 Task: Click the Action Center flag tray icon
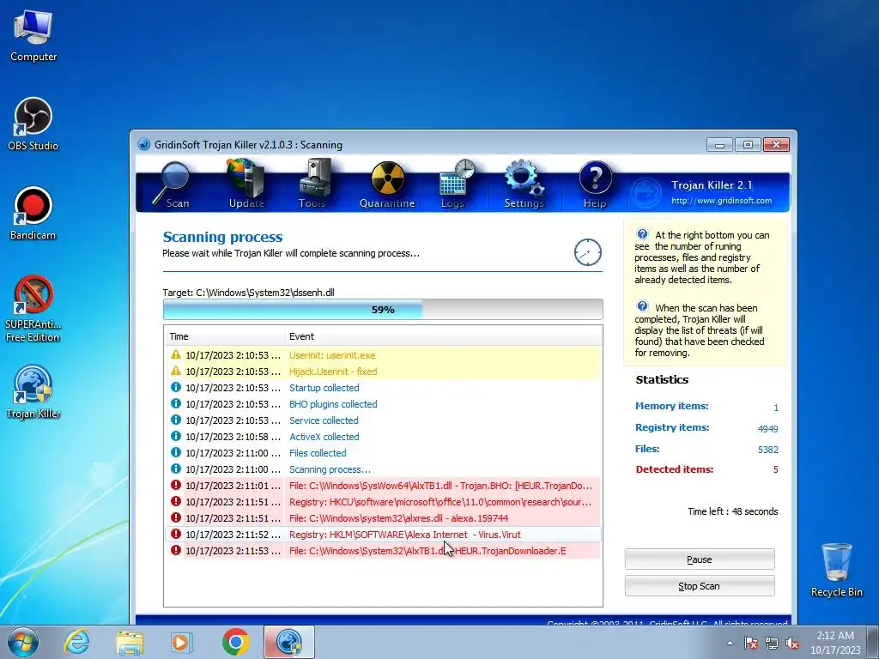pyautogui.click(x=751, y=643)
